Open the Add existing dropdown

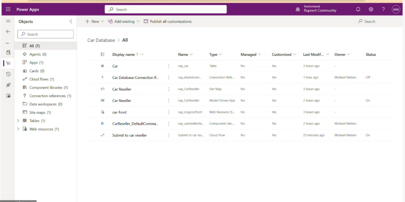tap(124, 21)
